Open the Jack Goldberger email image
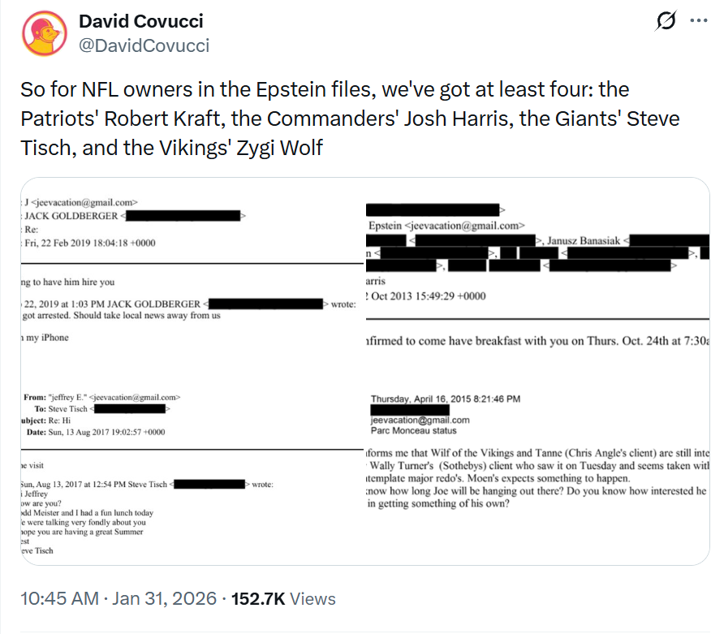Viewport: 724px width, 634px height. tap(192, 281)
